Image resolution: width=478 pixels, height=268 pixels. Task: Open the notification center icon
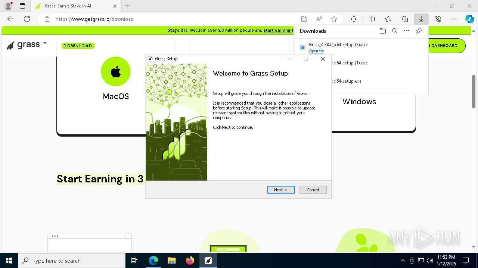[466, 261]
